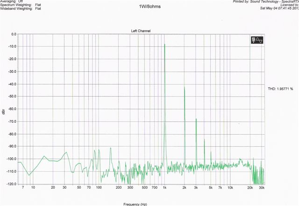Click the Frequency (Hz) axis label
Screen dimensions: 299x206
point(135,204)
